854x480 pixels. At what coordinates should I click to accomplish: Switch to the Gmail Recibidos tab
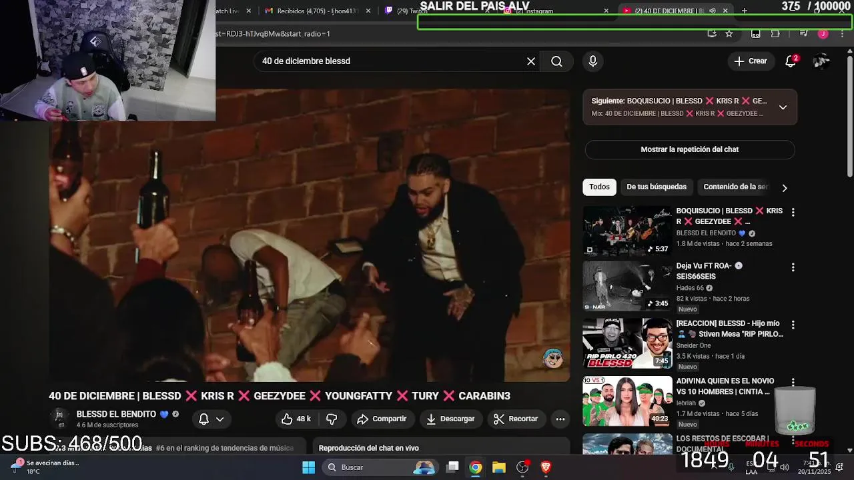click(317, 11)
